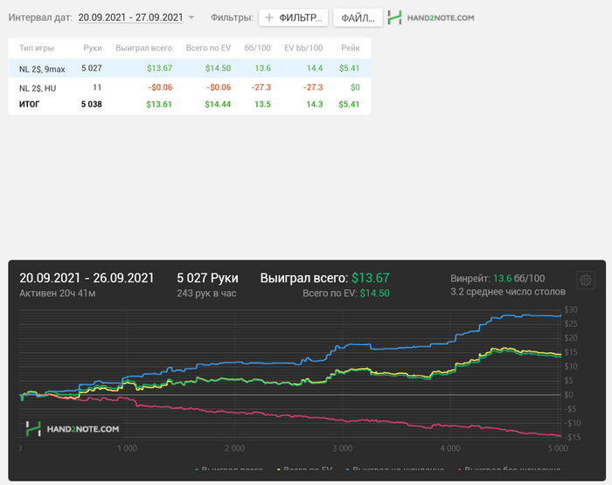Screen dimensions: 612x485
Task: Click the -$0.06 won cell in HU row
Action: point(160,87)
